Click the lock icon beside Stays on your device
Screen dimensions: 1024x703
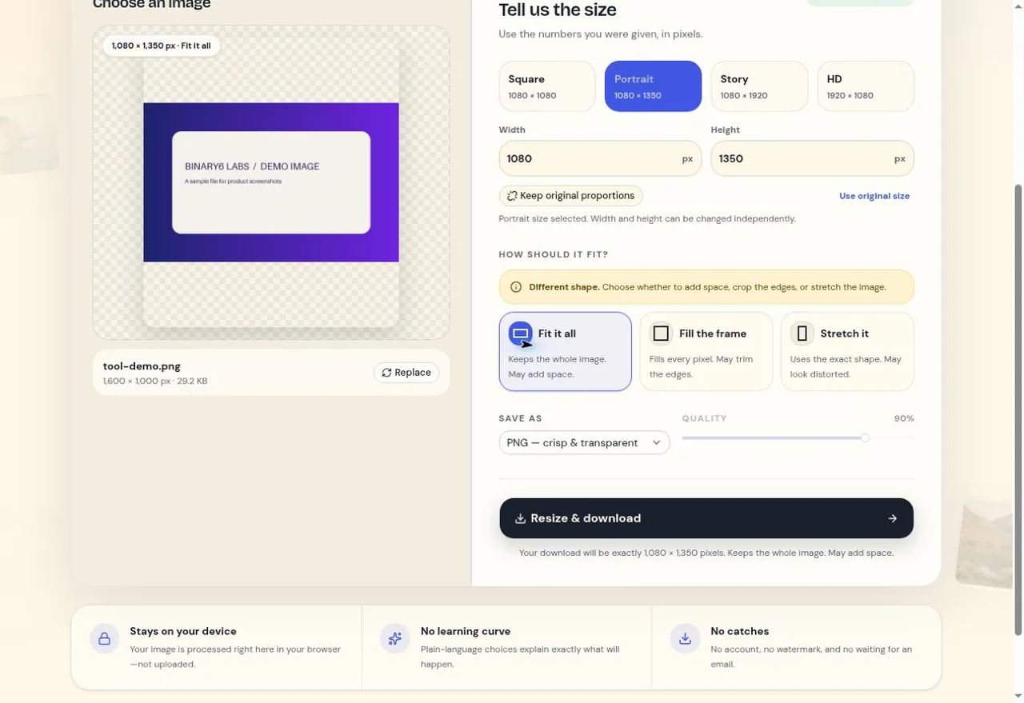click(x=104, y=638)
